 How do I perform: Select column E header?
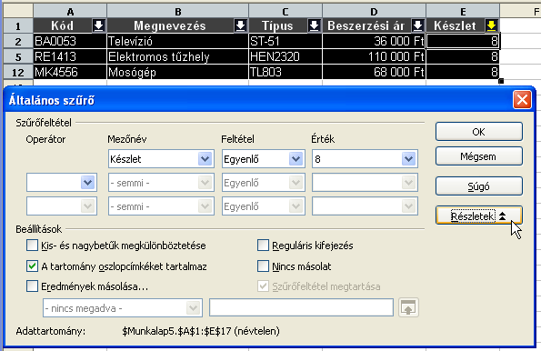coord(463,12)
